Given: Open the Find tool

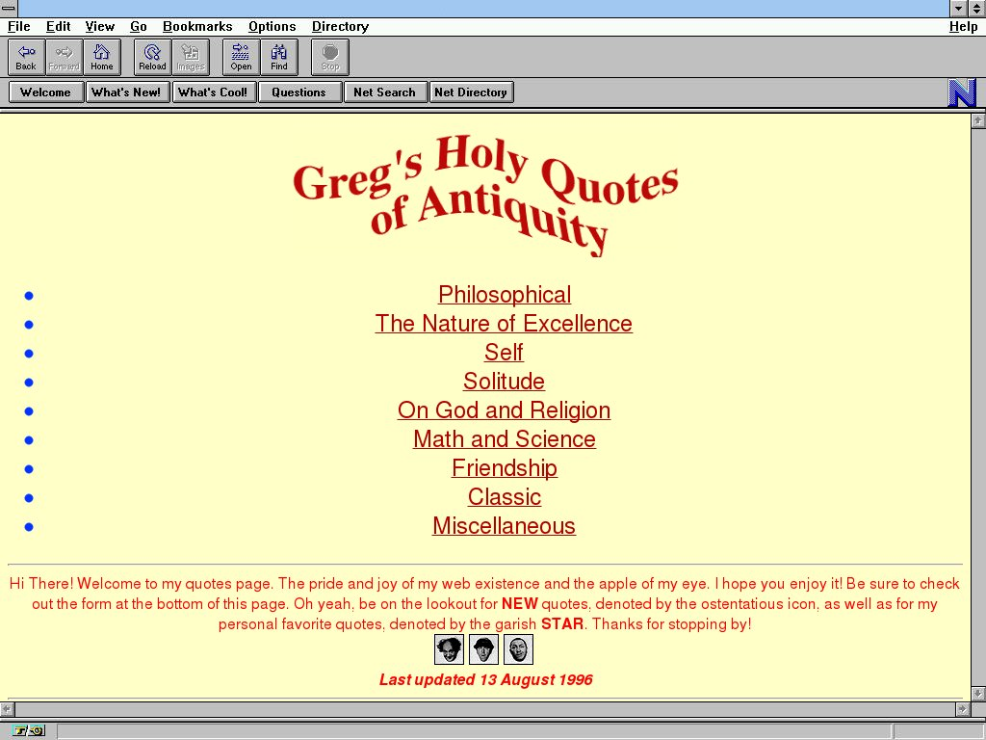Looking at the screenshot, I should 278,57.
